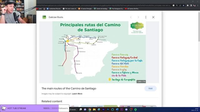Open Task View on the taskbar
The height and width of the screenshot is (112, 200).
[81, 110]
